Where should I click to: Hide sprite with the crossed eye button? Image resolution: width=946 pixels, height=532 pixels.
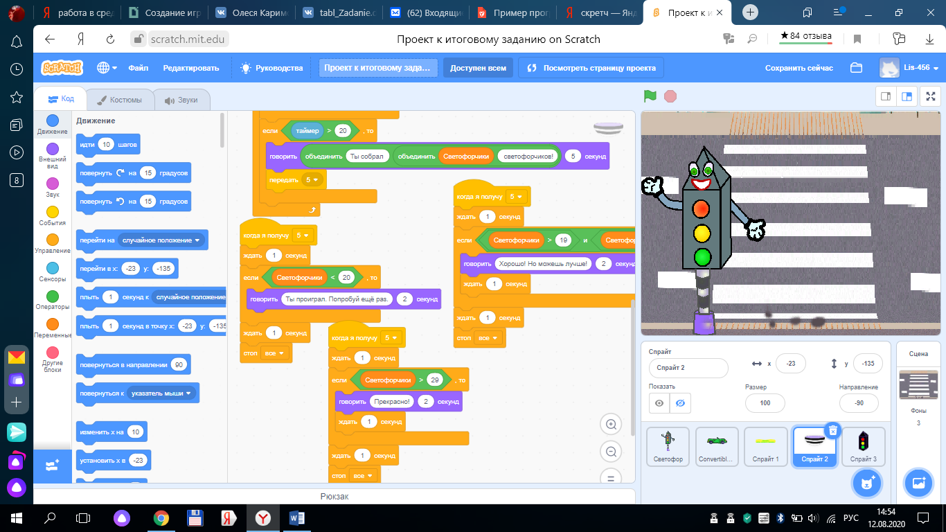point(680,403)
